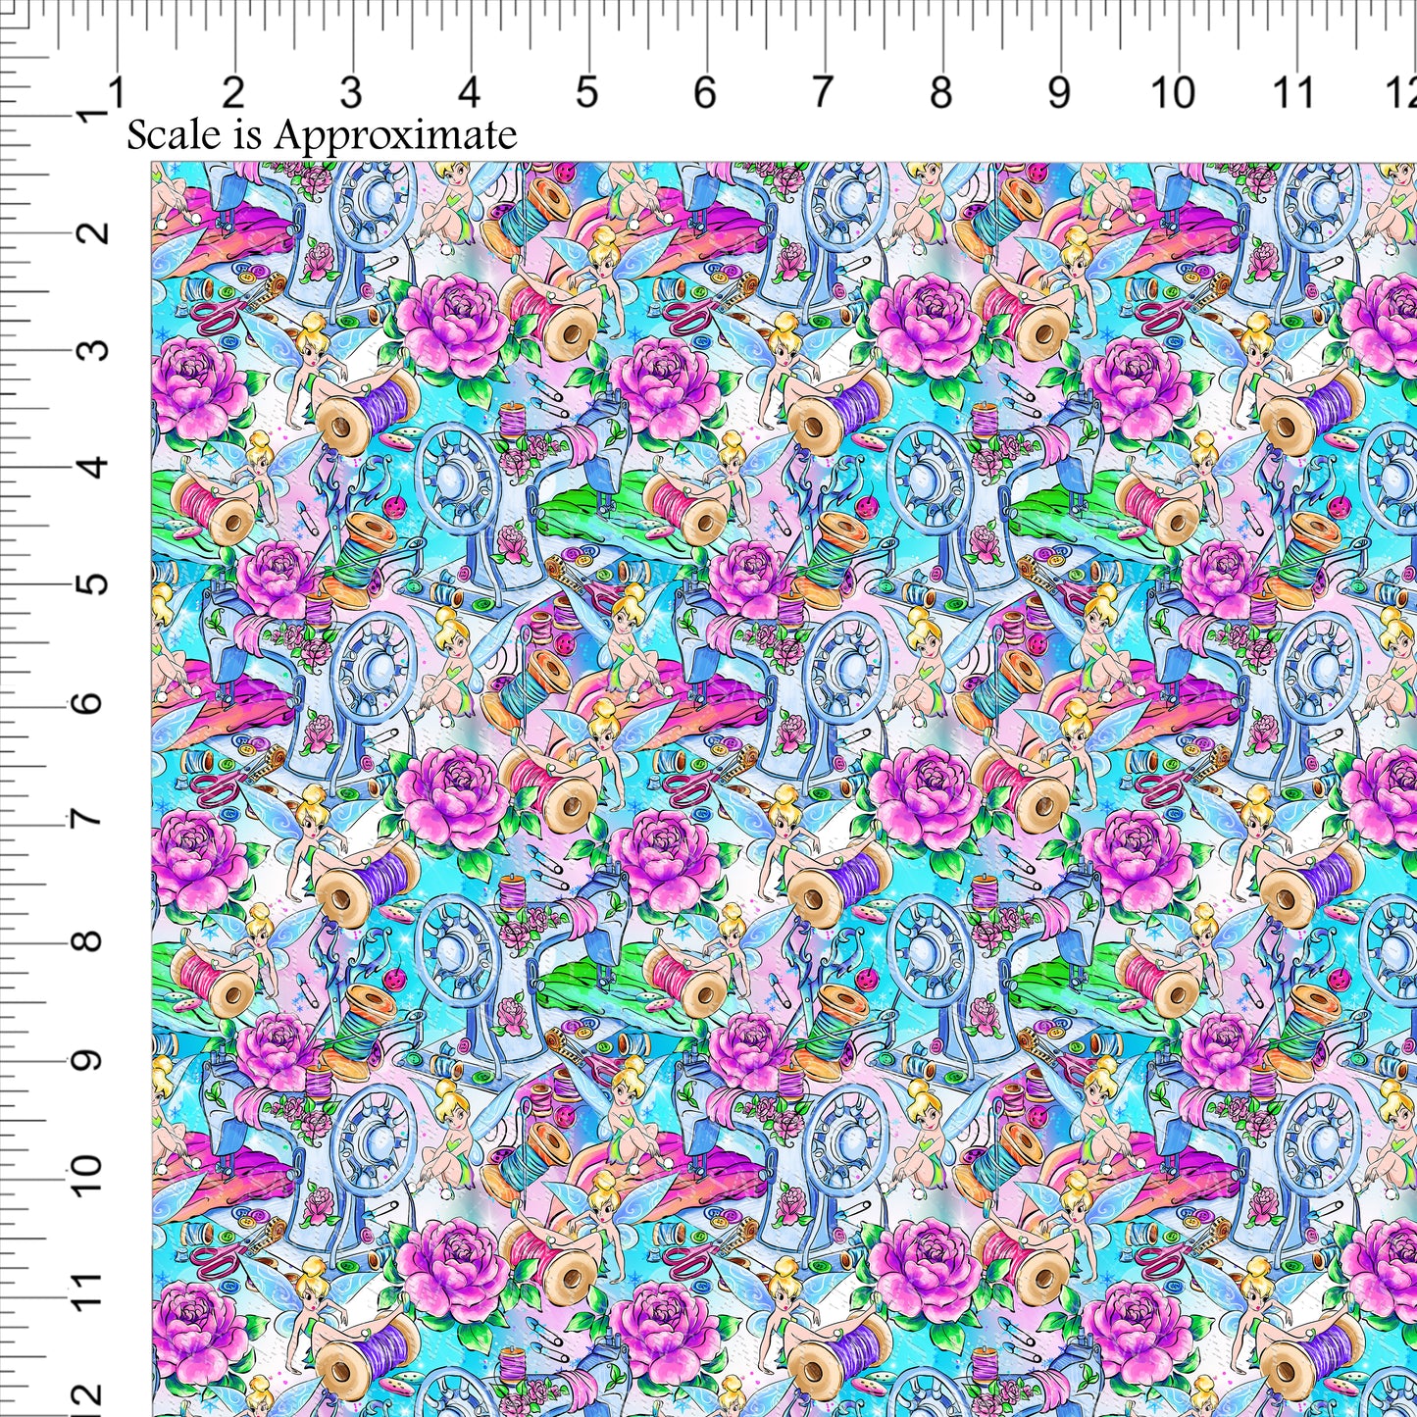
Task: Click number 11 on the horizontal ruler
Action: coord(1292,93)
